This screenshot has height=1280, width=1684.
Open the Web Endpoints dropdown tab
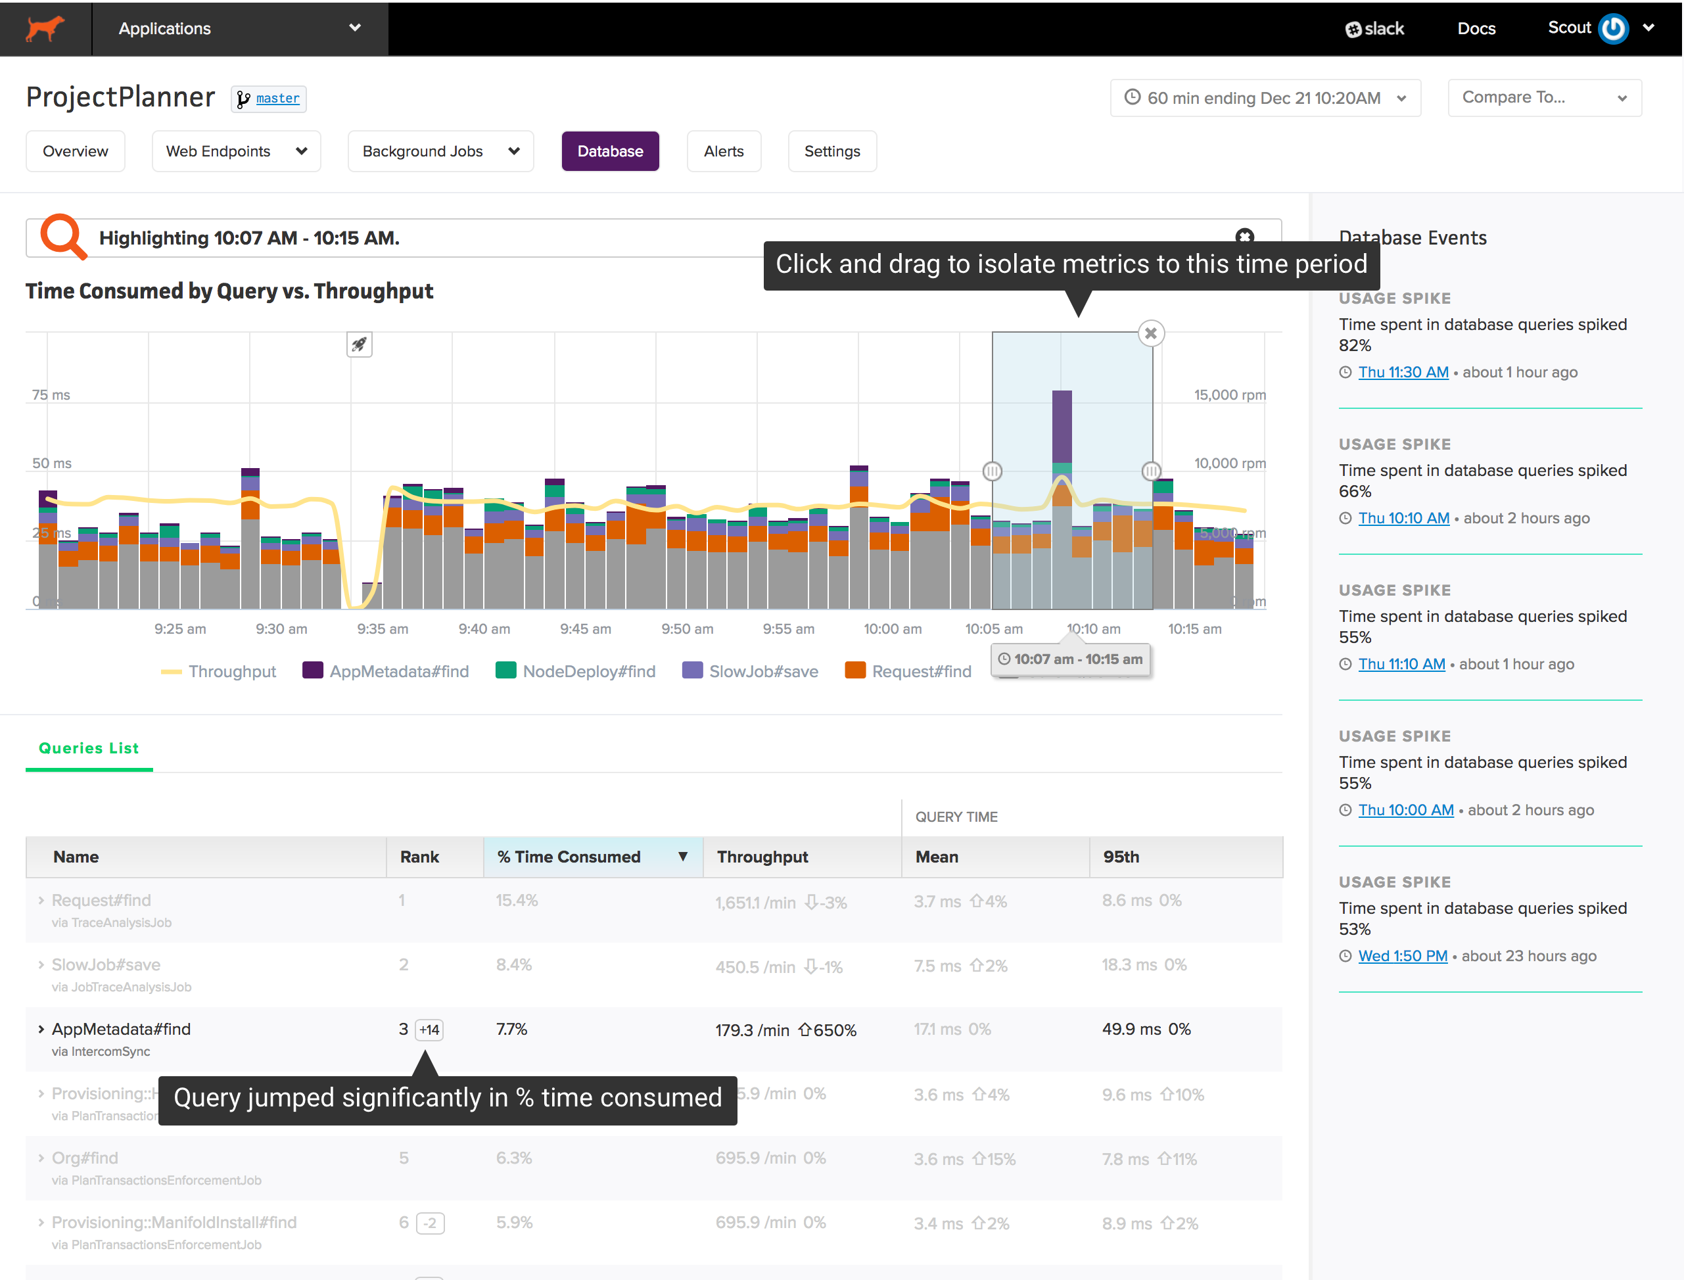click(236, 151)
